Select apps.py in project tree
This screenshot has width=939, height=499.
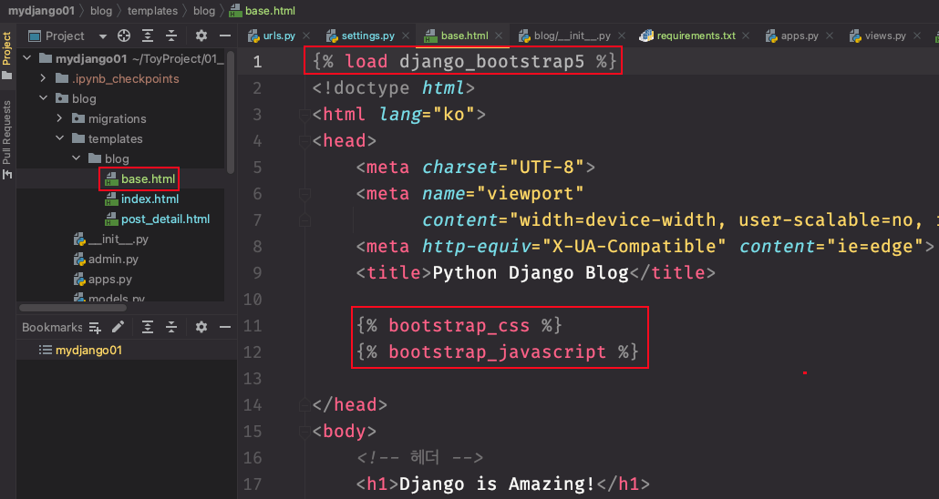(110, 280)
